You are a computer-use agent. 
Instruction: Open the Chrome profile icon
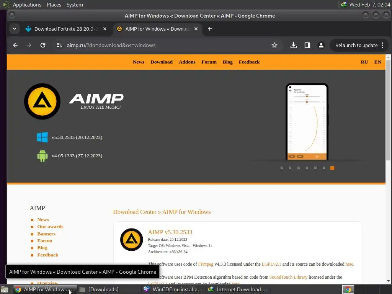coord(321,45)
